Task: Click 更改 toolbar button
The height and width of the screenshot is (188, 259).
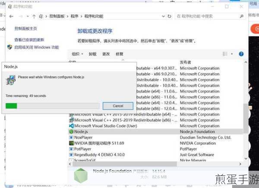Action: pos(106,54)
